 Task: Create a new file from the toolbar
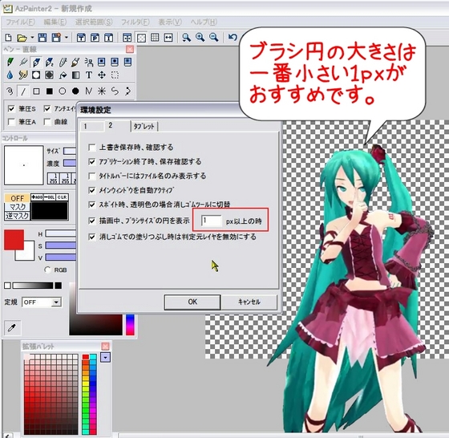(9, 37)
